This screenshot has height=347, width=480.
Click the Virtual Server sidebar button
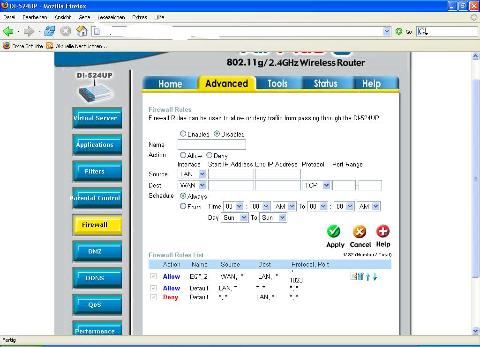coord(97,118)
